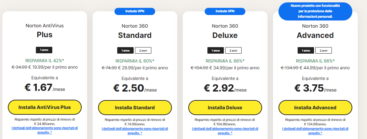Click Installa Deluxe button
This screenshot has height=139, width=367.
[225, 108]
